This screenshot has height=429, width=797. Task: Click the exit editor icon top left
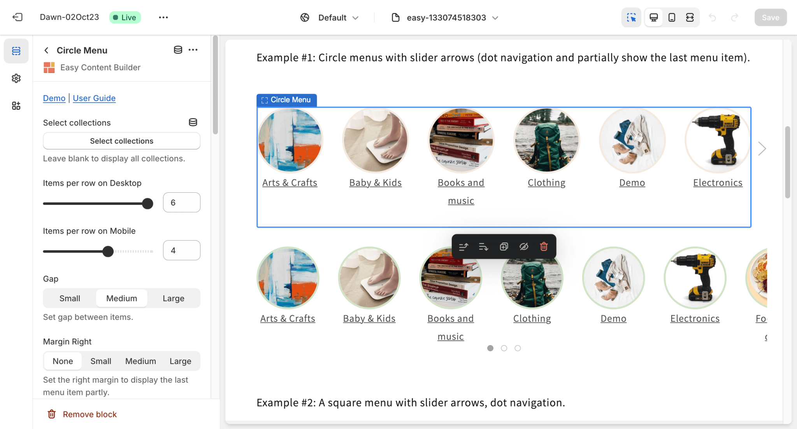pyautogui.click(x=16, y=17)
